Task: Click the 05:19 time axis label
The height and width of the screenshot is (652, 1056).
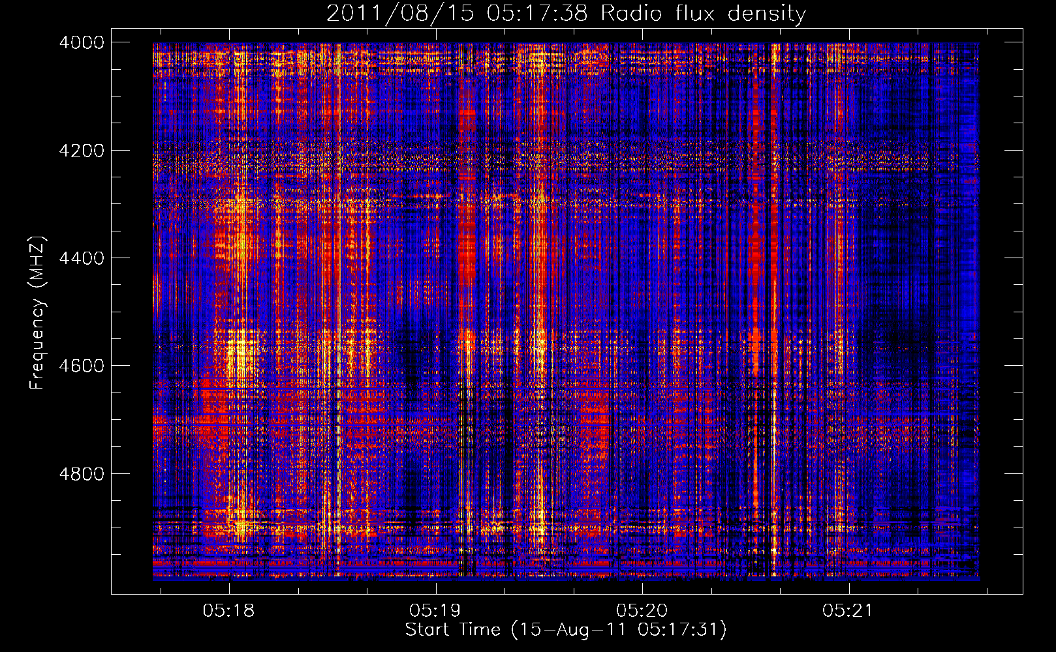Action: [x=435, y=611]
